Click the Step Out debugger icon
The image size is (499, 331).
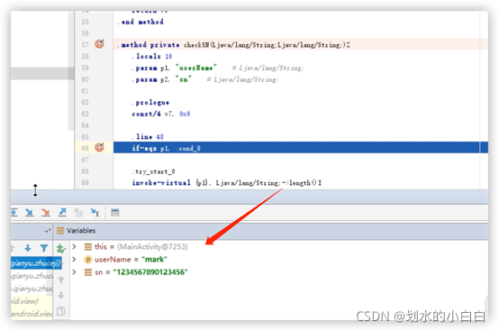[x=62, y=212]
